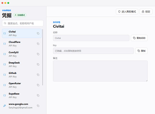Viewport: 155px width, 114px height.
Task: Select the Cloudflare API Key entry
Action: coord(22,44)
